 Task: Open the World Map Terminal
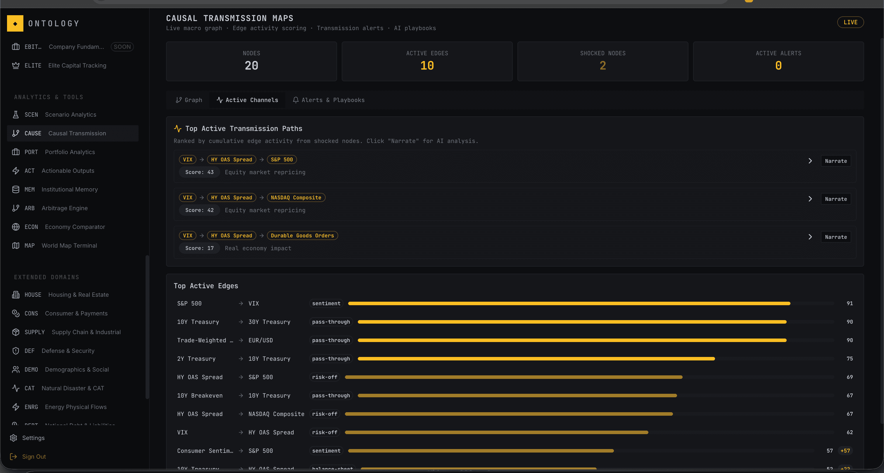tap(69, 246)
